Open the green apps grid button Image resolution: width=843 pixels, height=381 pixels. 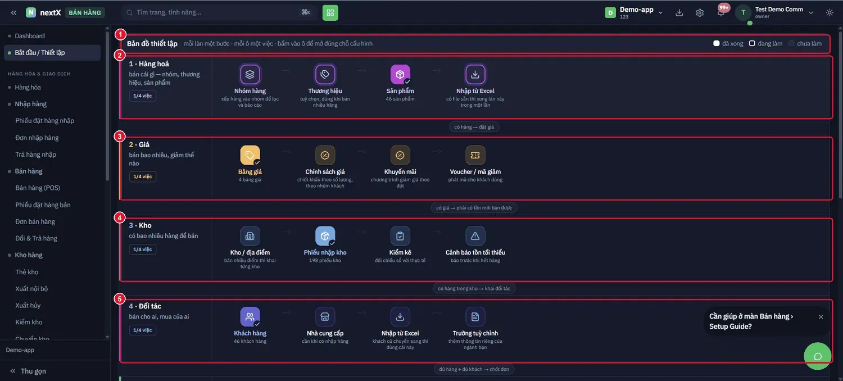tap(330, 12)
